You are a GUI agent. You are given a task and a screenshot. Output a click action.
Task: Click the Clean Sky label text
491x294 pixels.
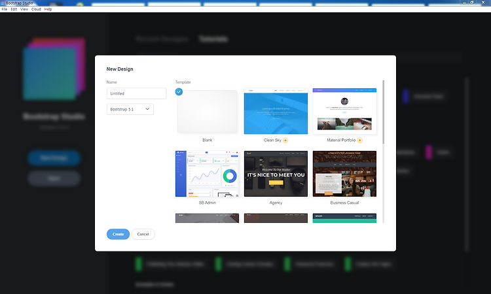click(272, 140)
